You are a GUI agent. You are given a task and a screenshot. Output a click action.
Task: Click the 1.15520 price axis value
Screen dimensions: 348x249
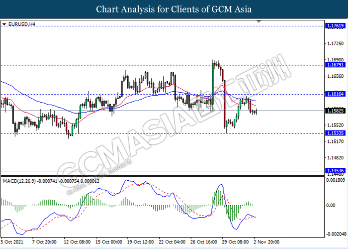click(x=336, y=125)
